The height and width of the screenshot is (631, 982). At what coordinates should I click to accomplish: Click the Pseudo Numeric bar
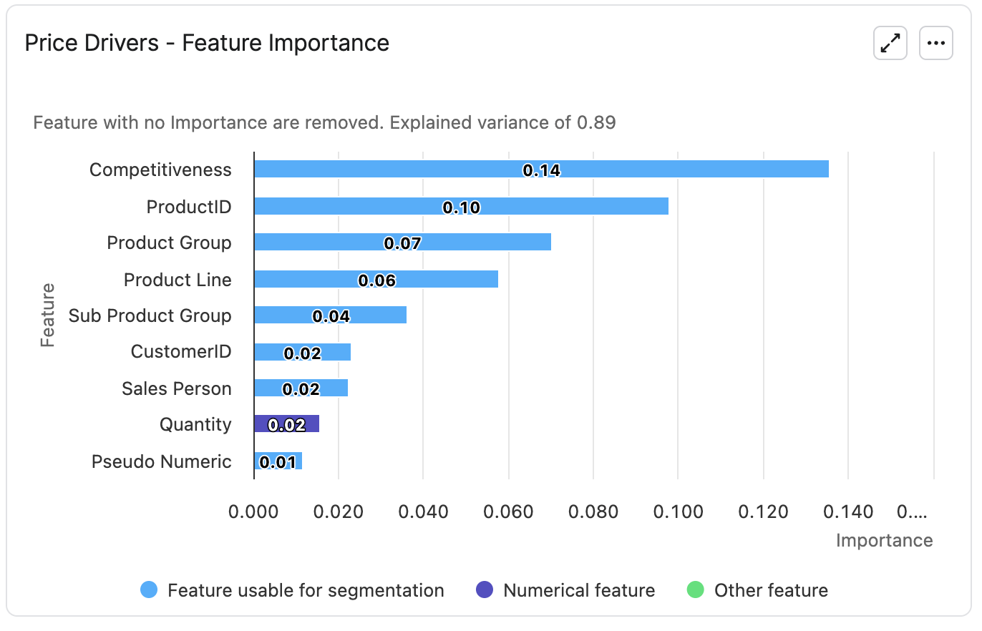pos(278,461)
